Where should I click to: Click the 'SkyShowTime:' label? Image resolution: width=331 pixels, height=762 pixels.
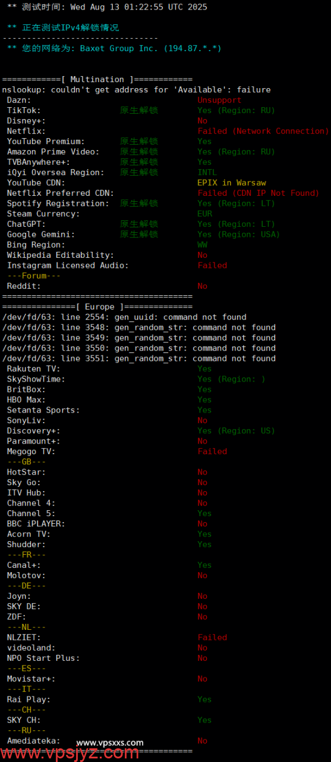point(36,379)
